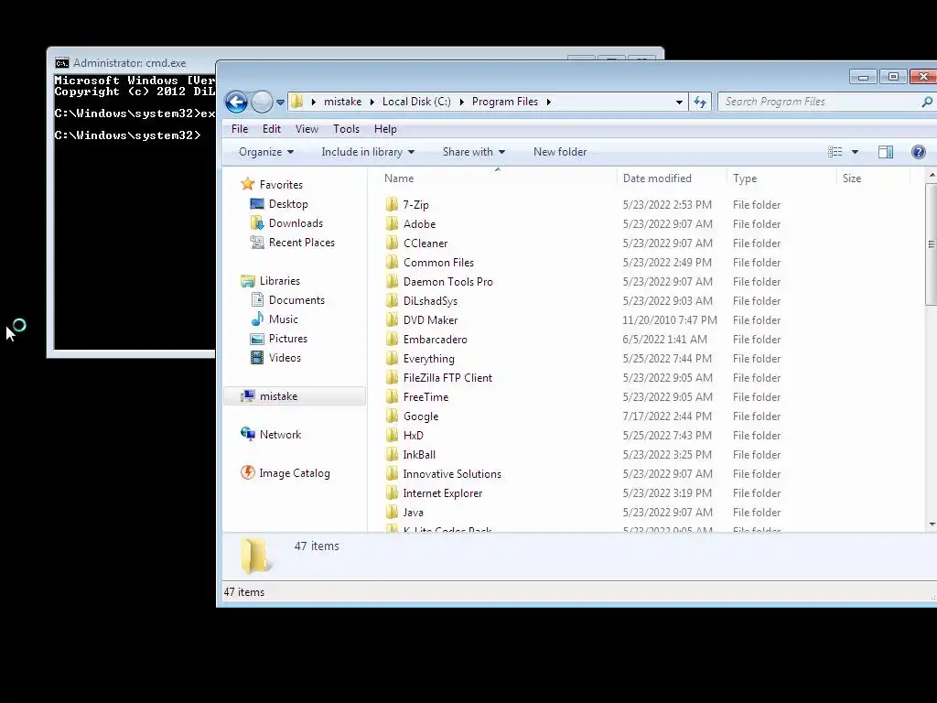This screenshot has width=937, height=703.
Task: Open the Help menu
Action: [385, 129]
